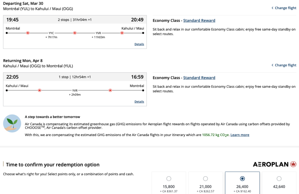Select the 42,640 points redemption option

[x=279, y=178]
